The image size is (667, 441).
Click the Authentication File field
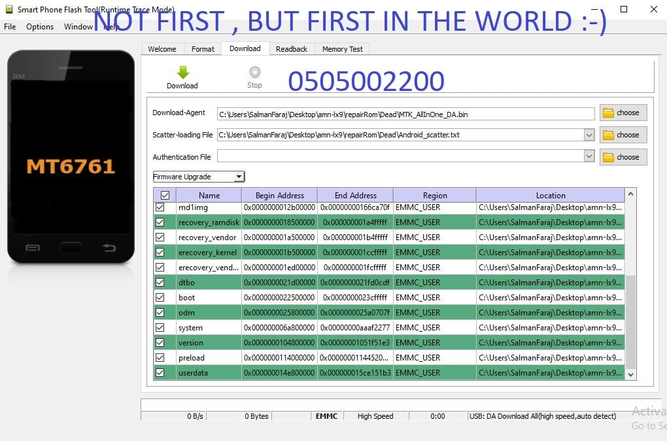tap(400, 156)
